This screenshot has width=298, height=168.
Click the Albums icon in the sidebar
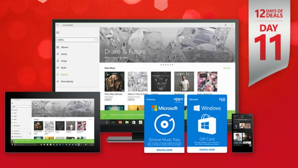(x=58, y=47)
